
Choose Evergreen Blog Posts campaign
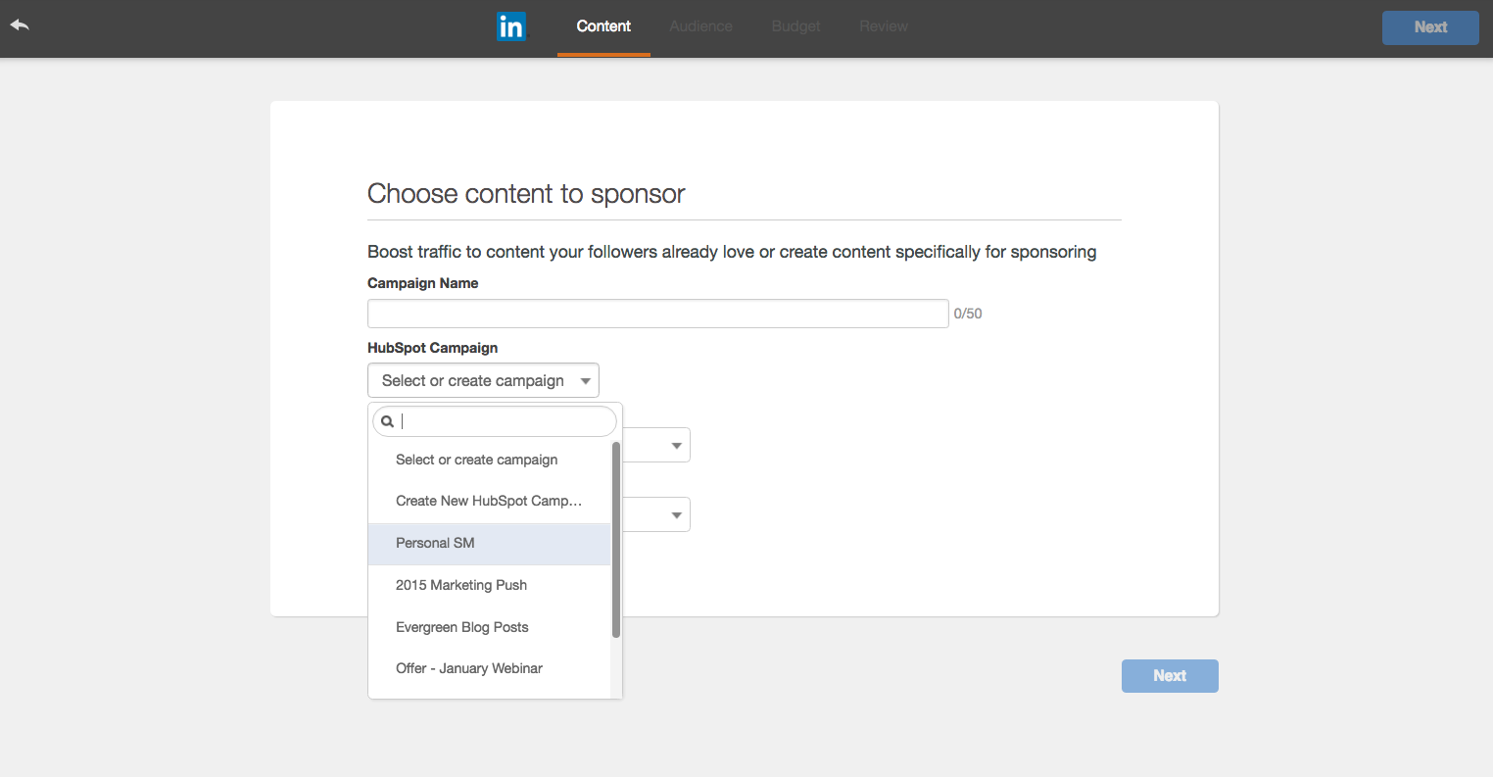pyautogui.click(x=489, y=627)
